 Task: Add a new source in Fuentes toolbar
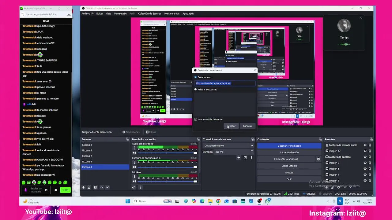[327, 187]
